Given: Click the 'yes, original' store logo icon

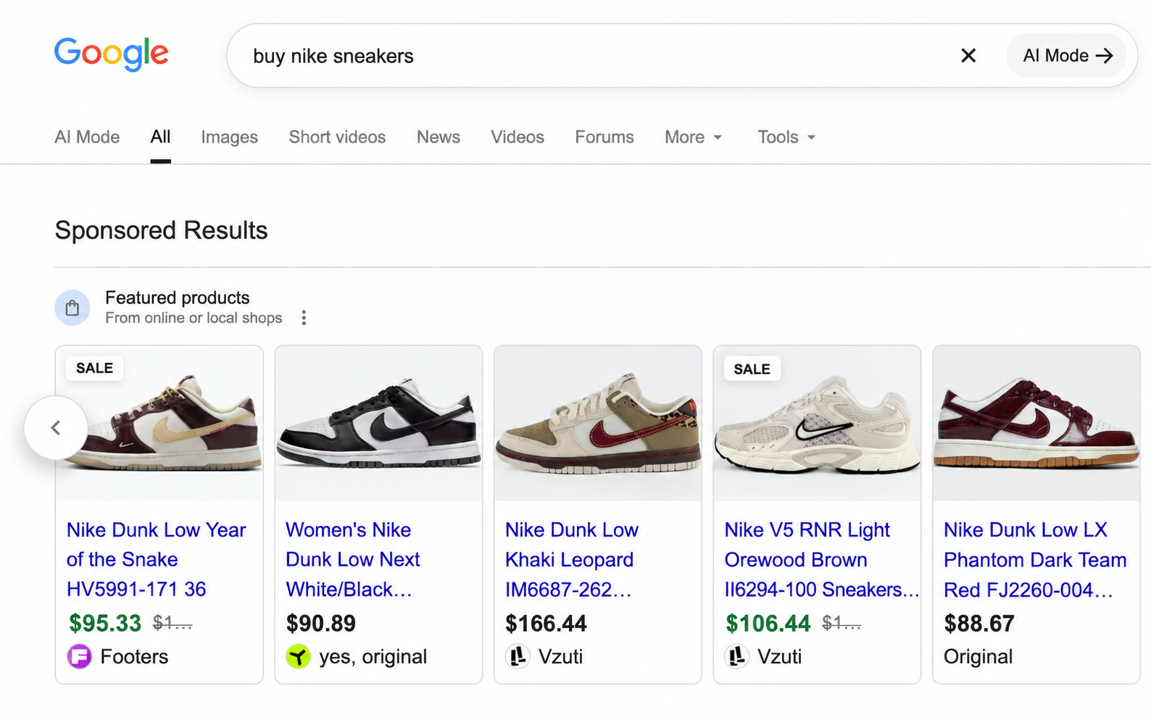Looking at the screenshot, I should point(298,657).
